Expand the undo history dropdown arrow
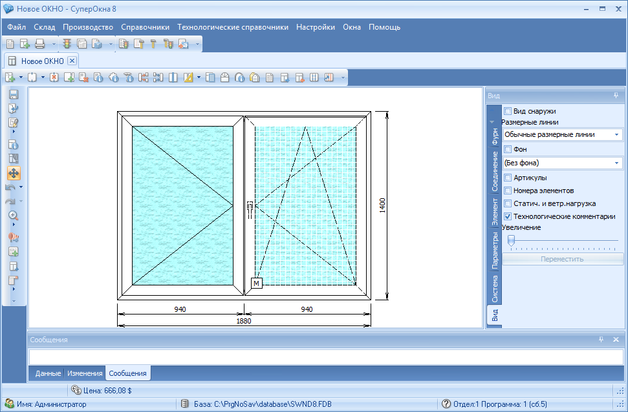This screenshot has height=412, width=628. pyautogui.click(x=21, y=187)
